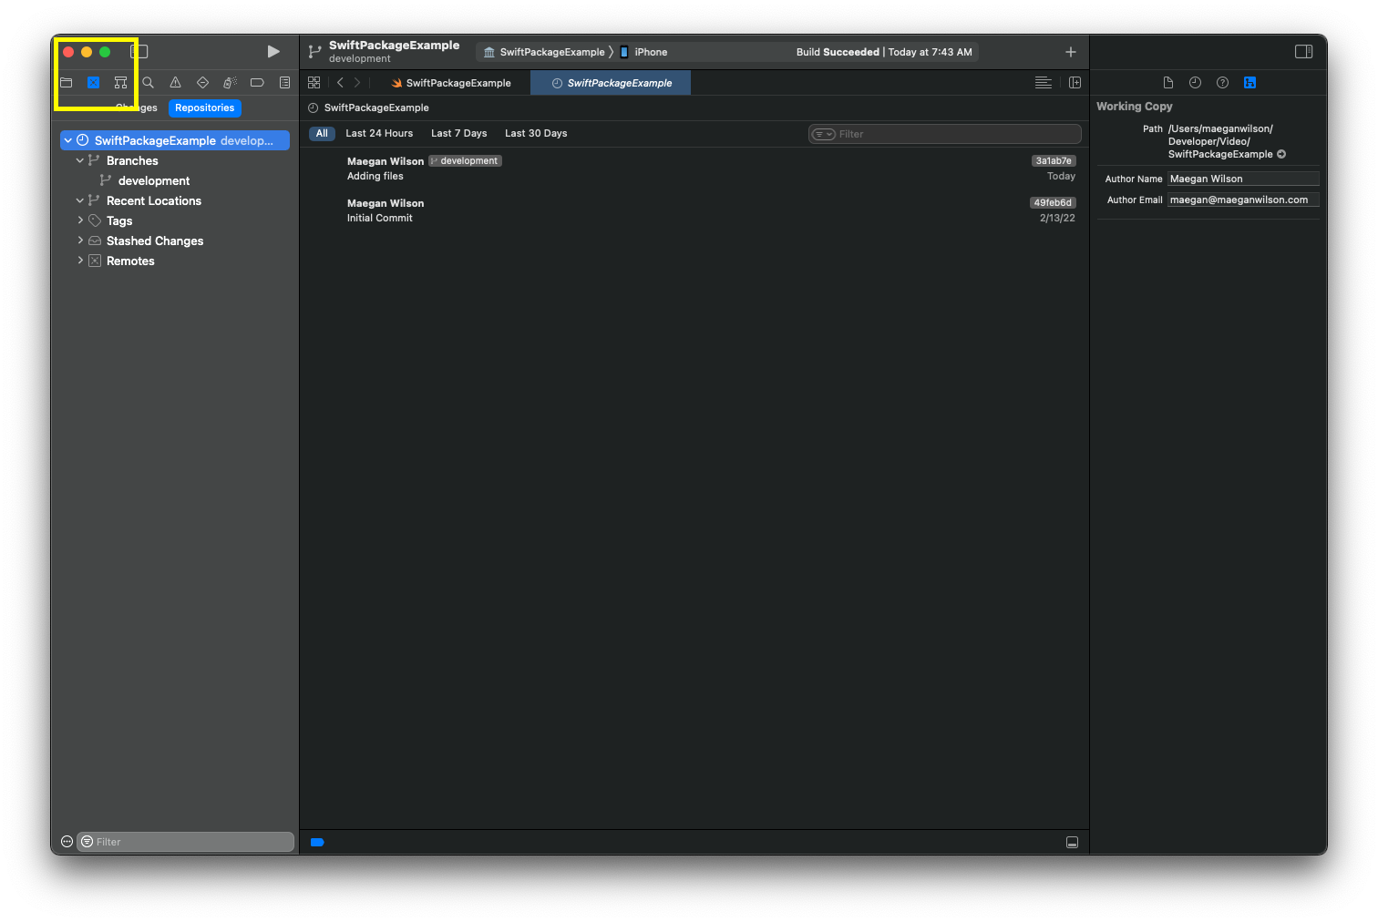The height and width of the screenshot is (922, 1378).
Task: Open the Report navigator icon
Action: (x=284, y=83)
